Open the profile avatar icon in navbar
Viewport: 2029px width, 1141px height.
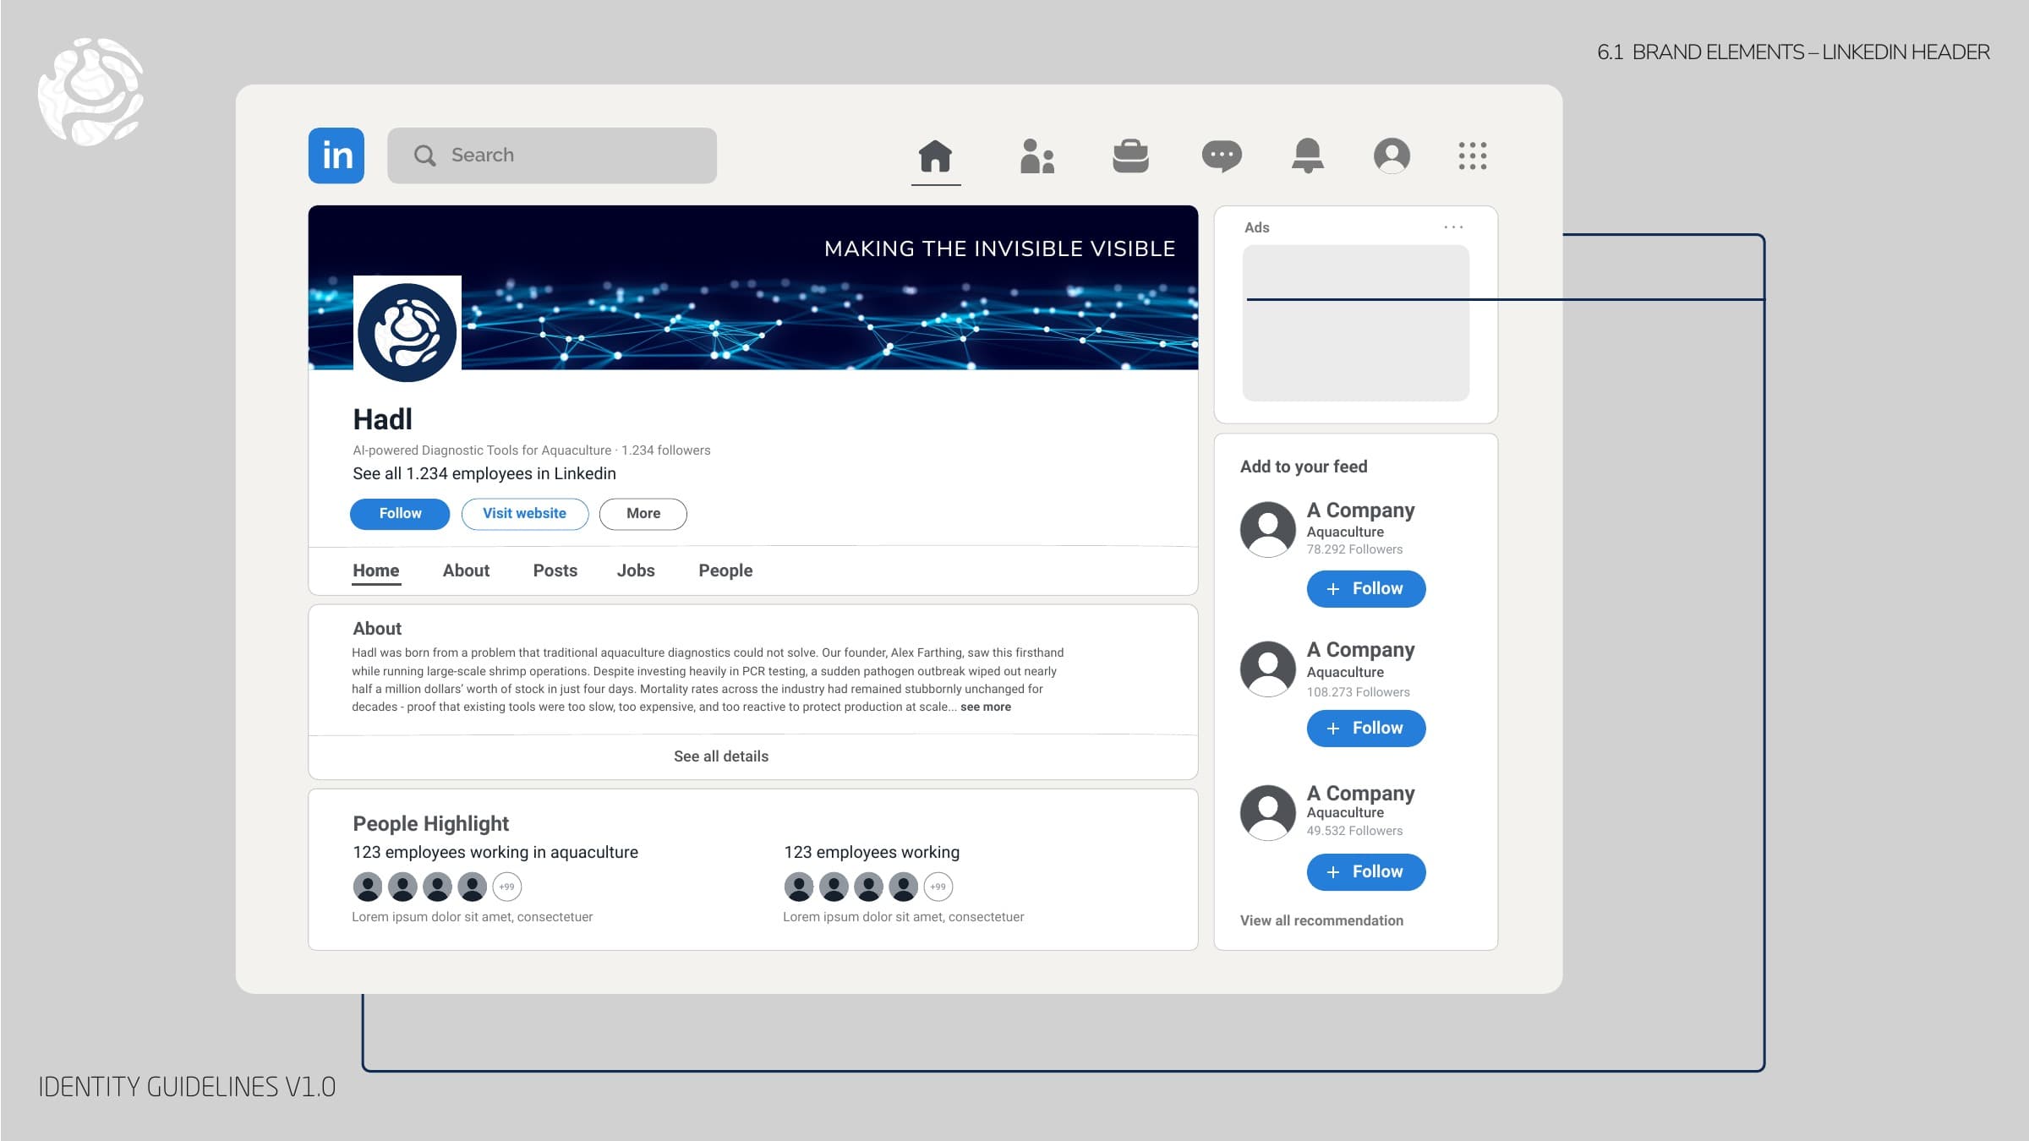[x=1392, y=156]
